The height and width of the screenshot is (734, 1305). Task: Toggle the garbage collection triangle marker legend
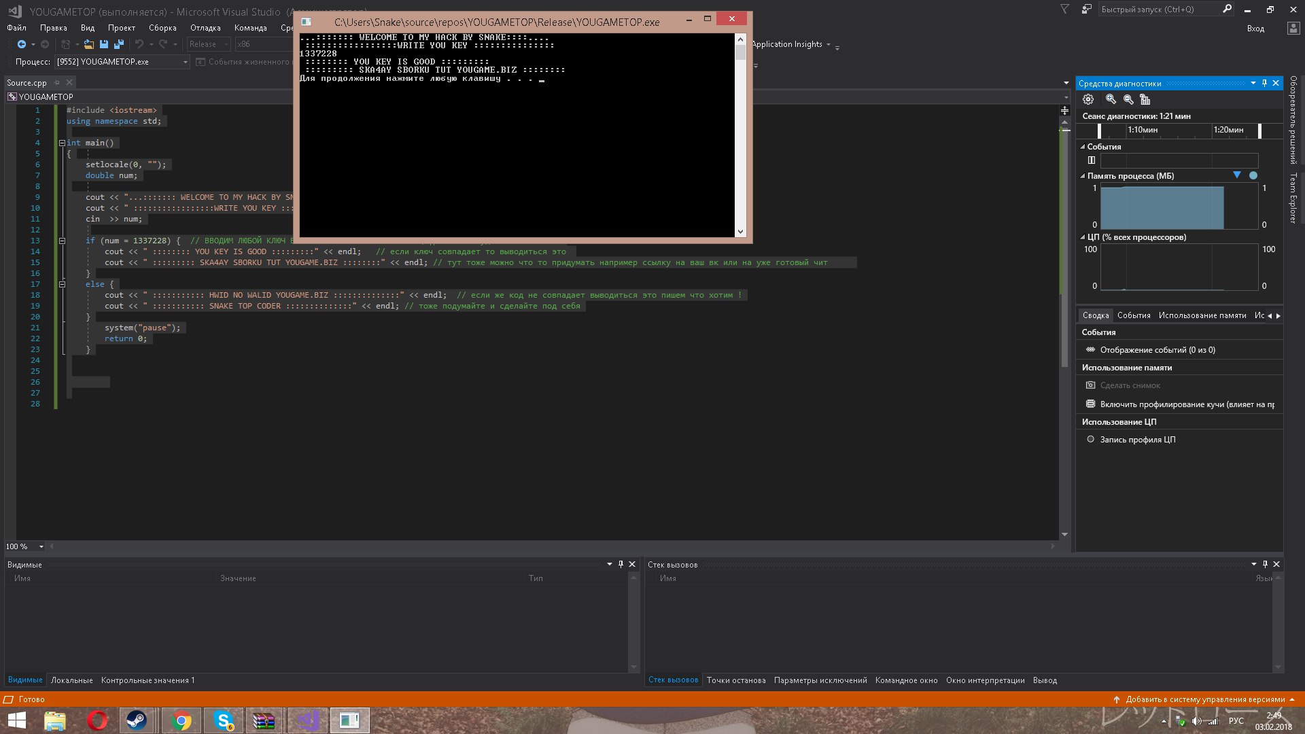pyautogui.click(x=1237, y=175)
